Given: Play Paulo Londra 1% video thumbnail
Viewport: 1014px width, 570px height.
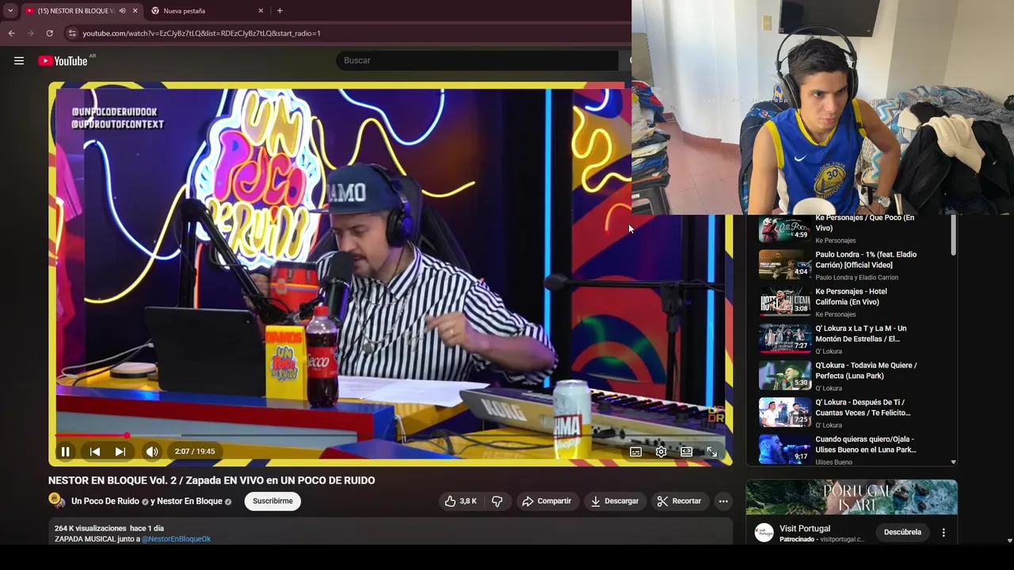Looking at the screenshot, I should 784,265.
